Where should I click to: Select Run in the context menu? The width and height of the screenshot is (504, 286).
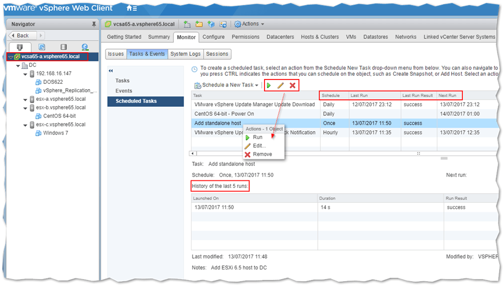[258, 137]
